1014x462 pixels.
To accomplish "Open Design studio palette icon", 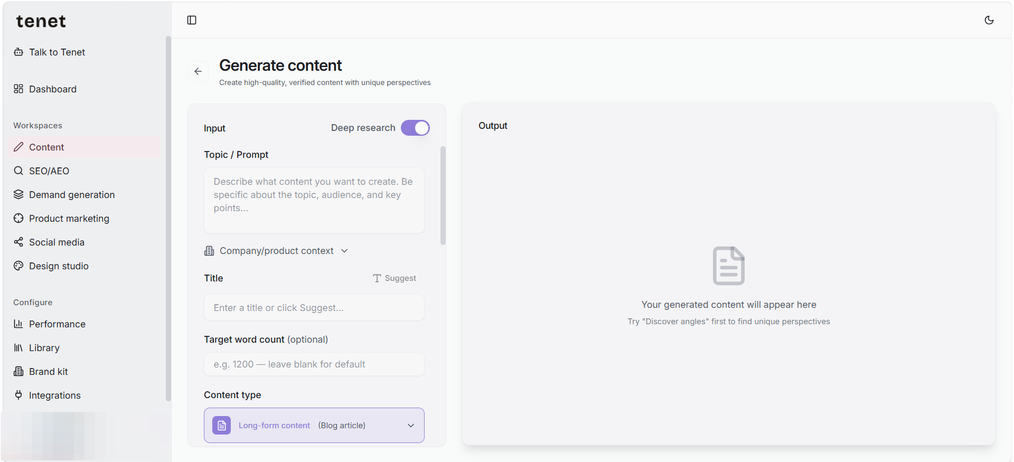I will [x=18, y=266].
